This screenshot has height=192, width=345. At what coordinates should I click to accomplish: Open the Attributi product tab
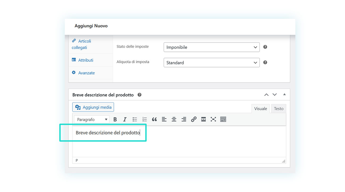pyautogui.click(x=90, y=60)
